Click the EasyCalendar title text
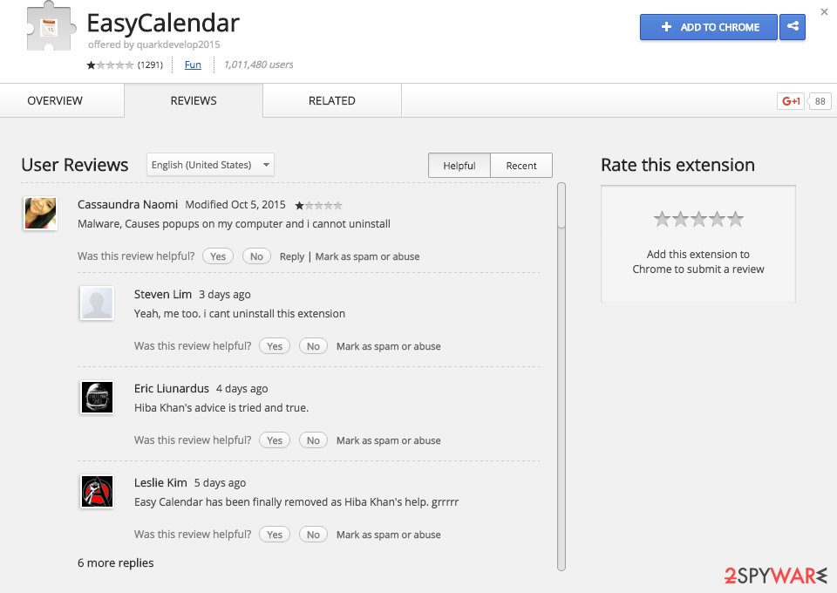Viewport: 837px width, 593px height. (x=163, y=24)
